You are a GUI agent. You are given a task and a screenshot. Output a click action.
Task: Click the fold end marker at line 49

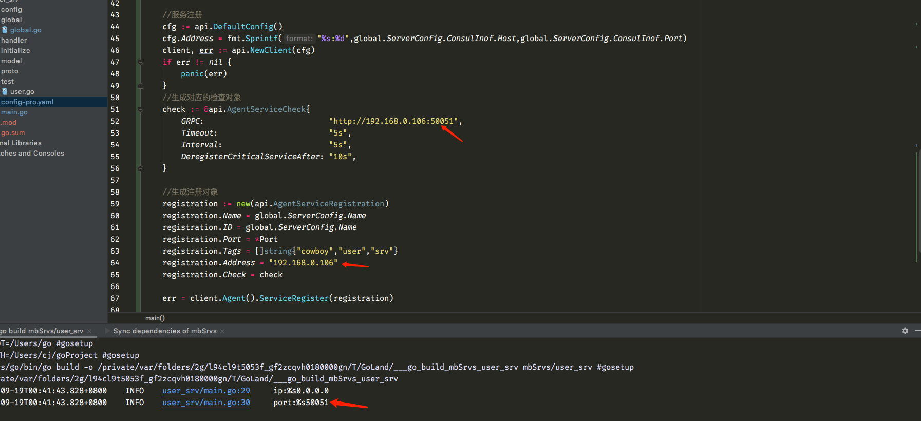pyautogui.click(x=140, y=86)
